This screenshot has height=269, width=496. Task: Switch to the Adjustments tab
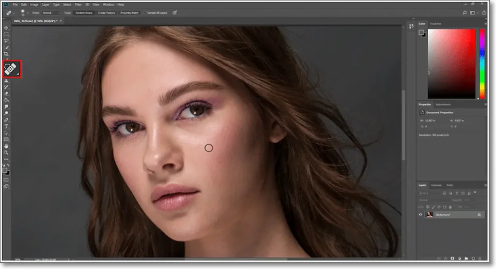click(443, 105)
